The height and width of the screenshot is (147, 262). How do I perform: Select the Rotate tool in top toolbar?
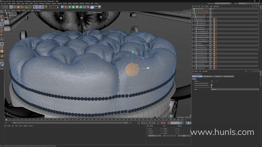(x=22, y=7)
